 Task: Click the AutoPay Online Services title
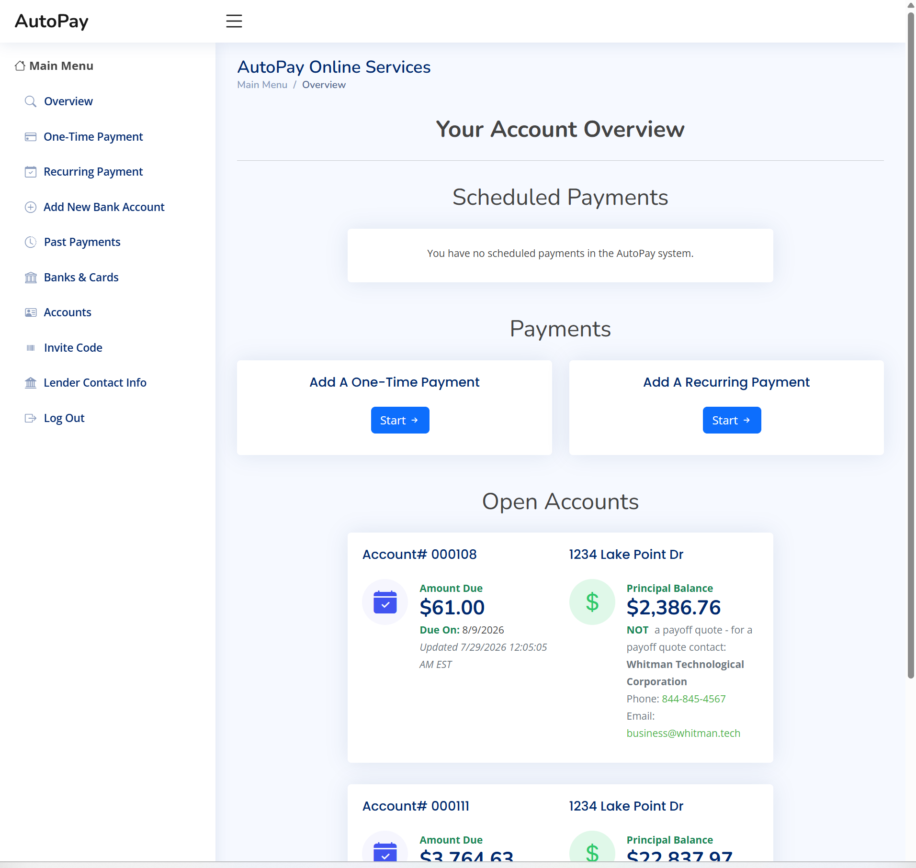point(334,67)
